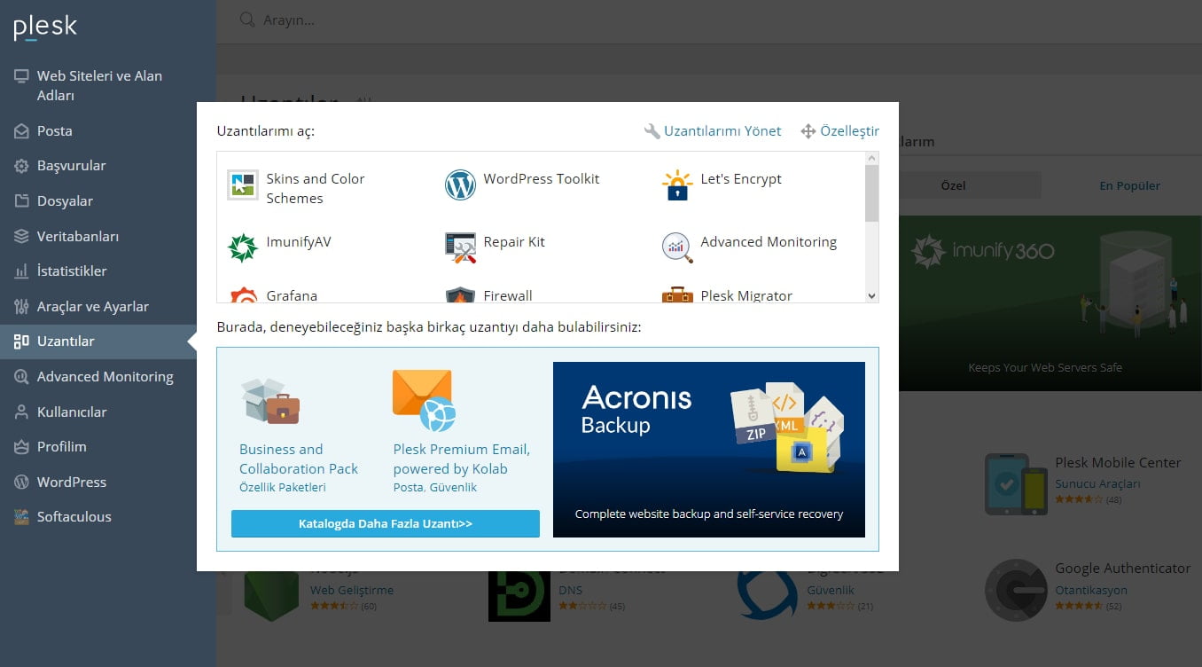Open the Repair Kit extension link
The image size is (1202, 667).
tap(514, 242)
